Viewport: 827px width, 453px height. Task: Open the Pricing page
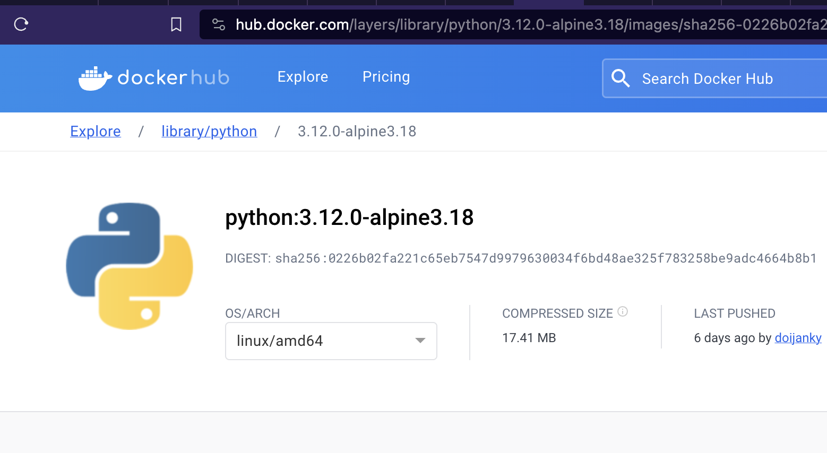(x=386, y=77)
